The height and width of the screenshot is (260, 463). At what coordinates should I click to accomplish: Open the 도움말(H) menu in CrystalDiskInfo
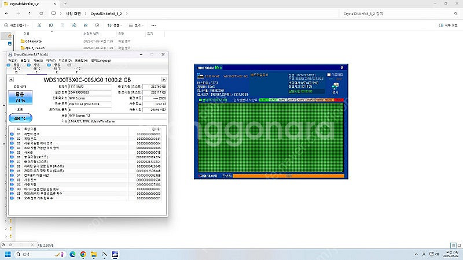[x=81, y=61]
